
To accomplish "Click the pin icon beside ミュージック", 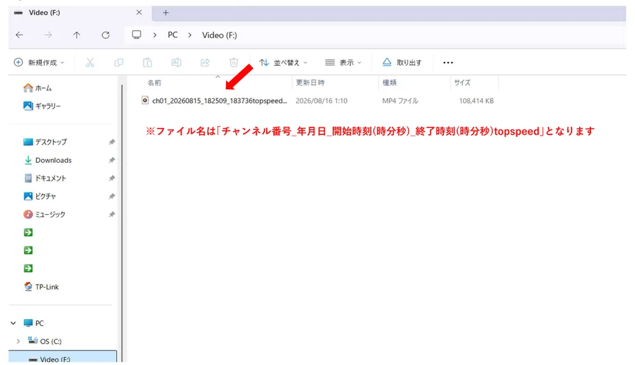I will (x=112, y=215).
